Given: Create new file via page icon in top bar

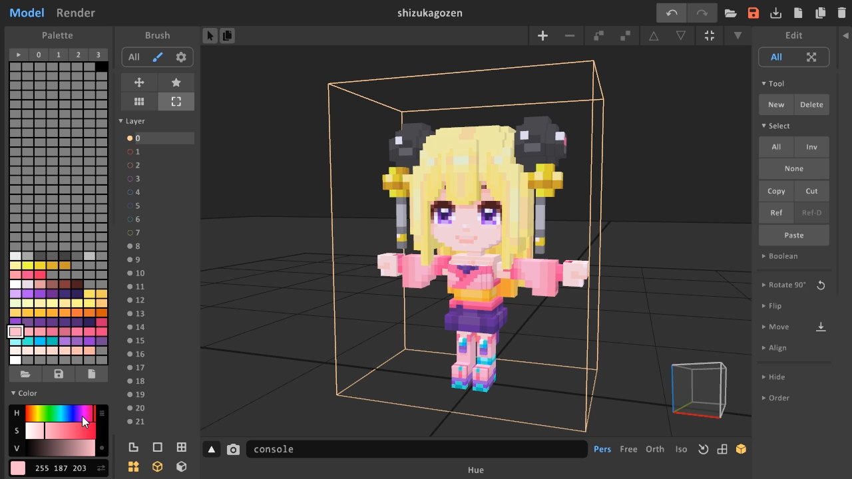Looking at the screenshot, I should [x=798, y=13].
